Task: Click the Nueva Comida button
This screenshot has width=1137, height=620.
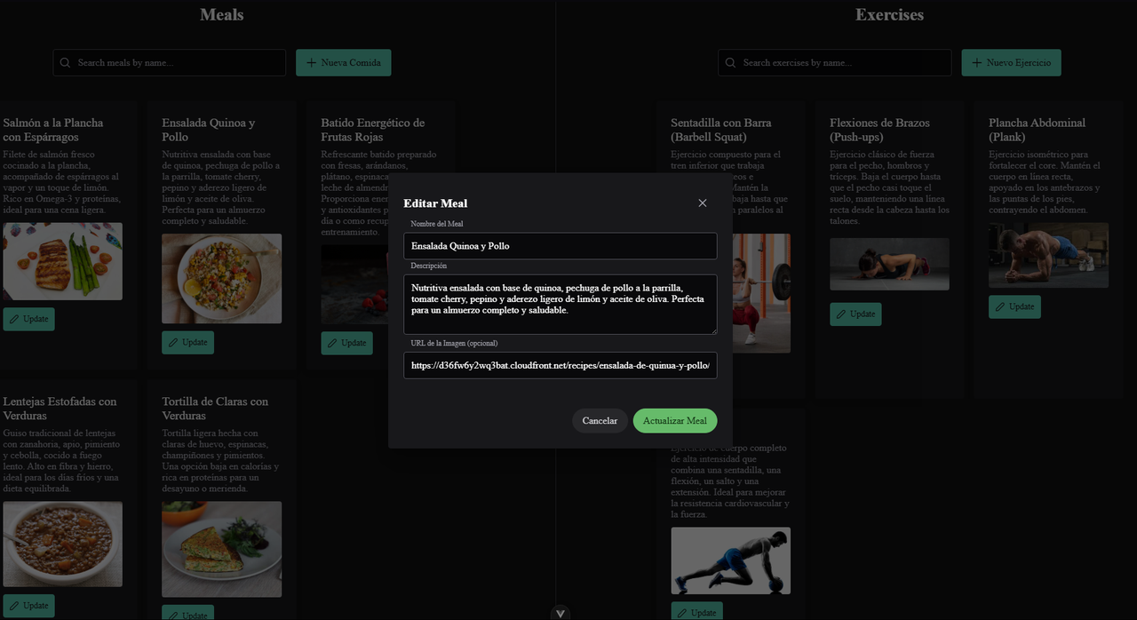Action: [x=344, y=63]
